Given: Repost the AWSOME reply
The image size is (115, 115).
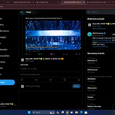Looking at the screenshot, I should [x=36, y=80].
